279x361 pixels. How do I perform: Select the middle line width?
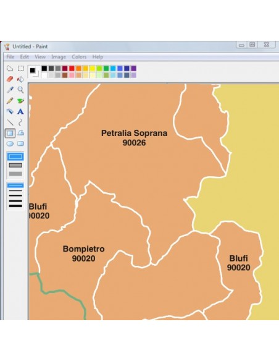point(15,196)
